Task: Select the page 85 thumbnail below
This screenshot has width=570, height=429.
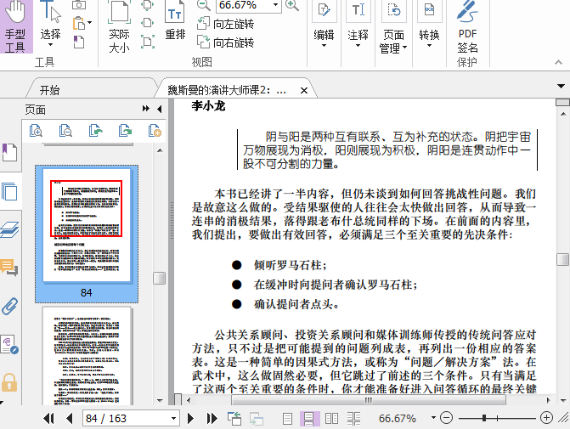Action: [87, 356]
